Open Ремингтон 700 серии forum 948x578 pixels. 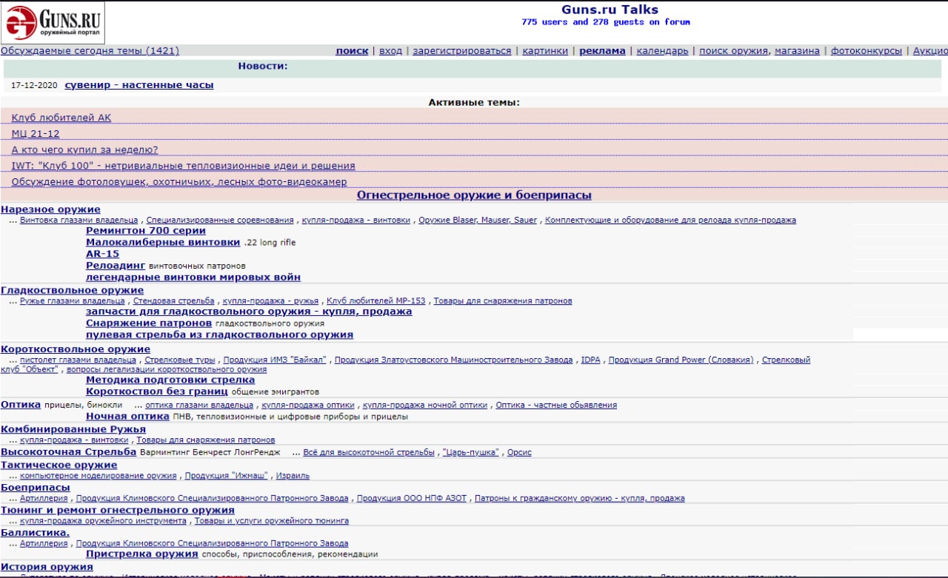coord(146,231)
